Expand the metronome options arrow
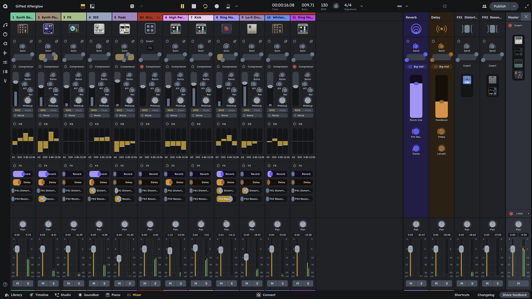This screenshot has width=532, height=299. tap(236, 6)
